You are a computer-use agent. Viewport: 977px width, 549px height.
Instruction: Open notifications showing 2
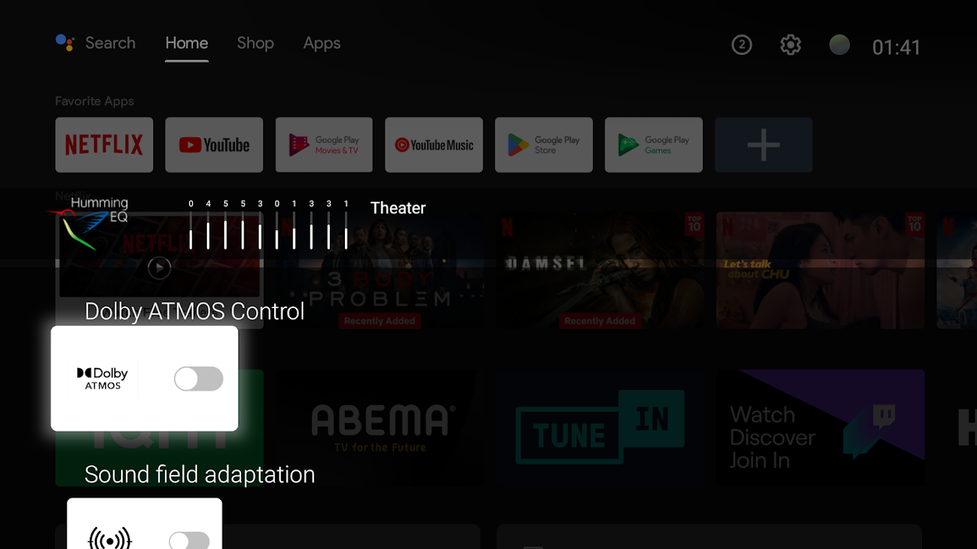(x=741, y=45)
